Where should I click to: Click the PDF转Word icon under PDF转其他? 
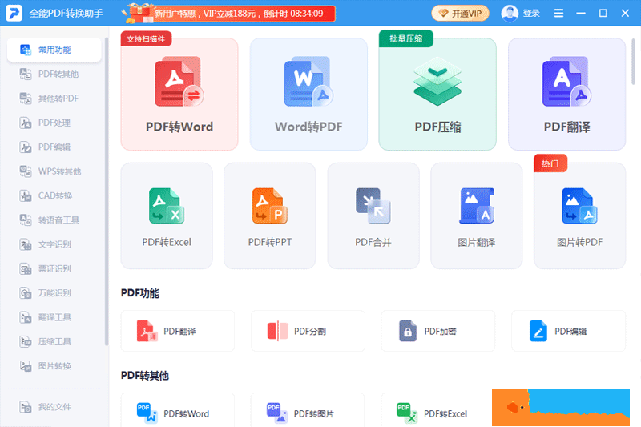click(147, 413)
